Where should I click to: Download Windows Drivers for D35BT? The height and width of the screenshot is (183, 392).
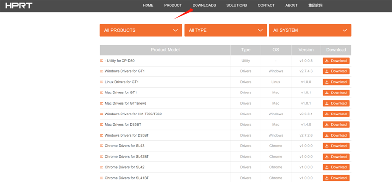click(336, 136)
